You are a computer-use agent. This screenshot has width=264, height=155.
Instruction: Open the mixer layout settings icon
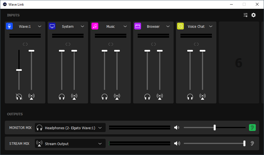click(x=246, y=15)
